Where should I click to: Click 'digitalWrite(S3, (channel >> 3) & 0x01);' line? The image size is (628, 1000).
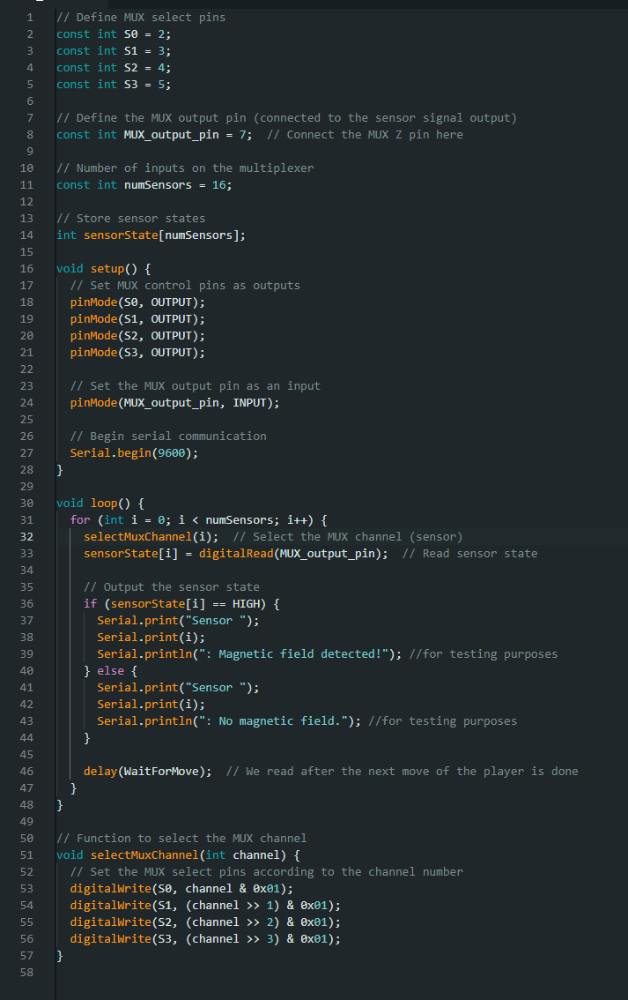tap(205, 939)
